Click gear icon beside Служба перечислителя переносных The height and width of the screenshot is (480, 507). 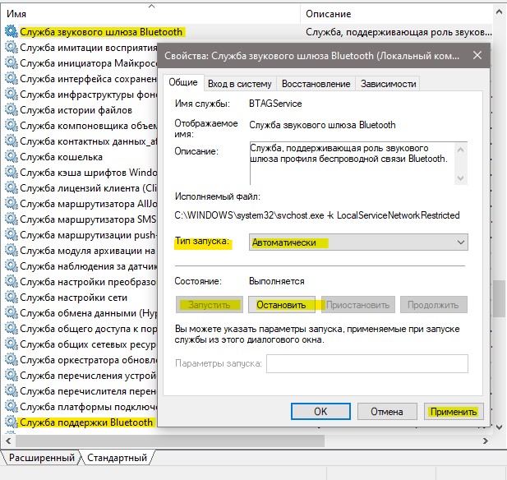click(12, 391)
